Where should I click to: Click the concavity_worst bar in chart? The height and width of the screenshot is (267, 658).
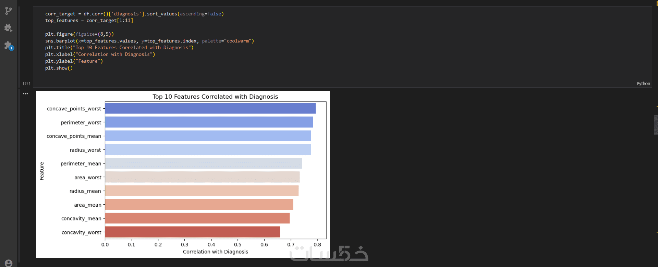tap(192, 232)
